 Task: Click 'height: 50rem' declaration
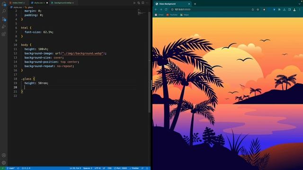(36, 83)
